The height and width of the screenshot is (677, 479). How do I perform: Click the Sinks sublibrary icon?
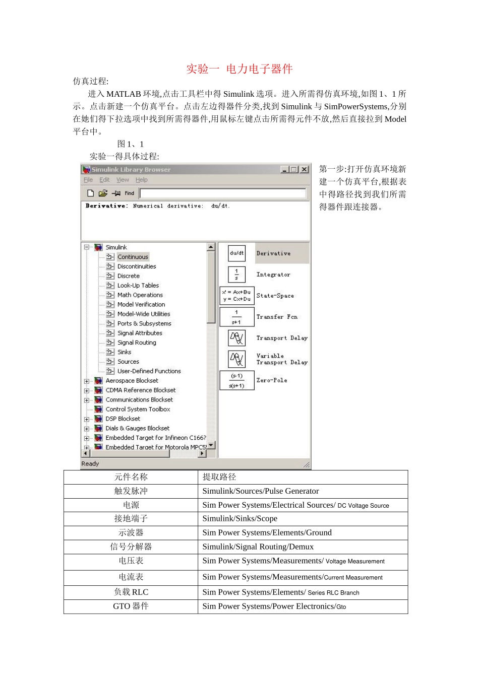(110, 352)
